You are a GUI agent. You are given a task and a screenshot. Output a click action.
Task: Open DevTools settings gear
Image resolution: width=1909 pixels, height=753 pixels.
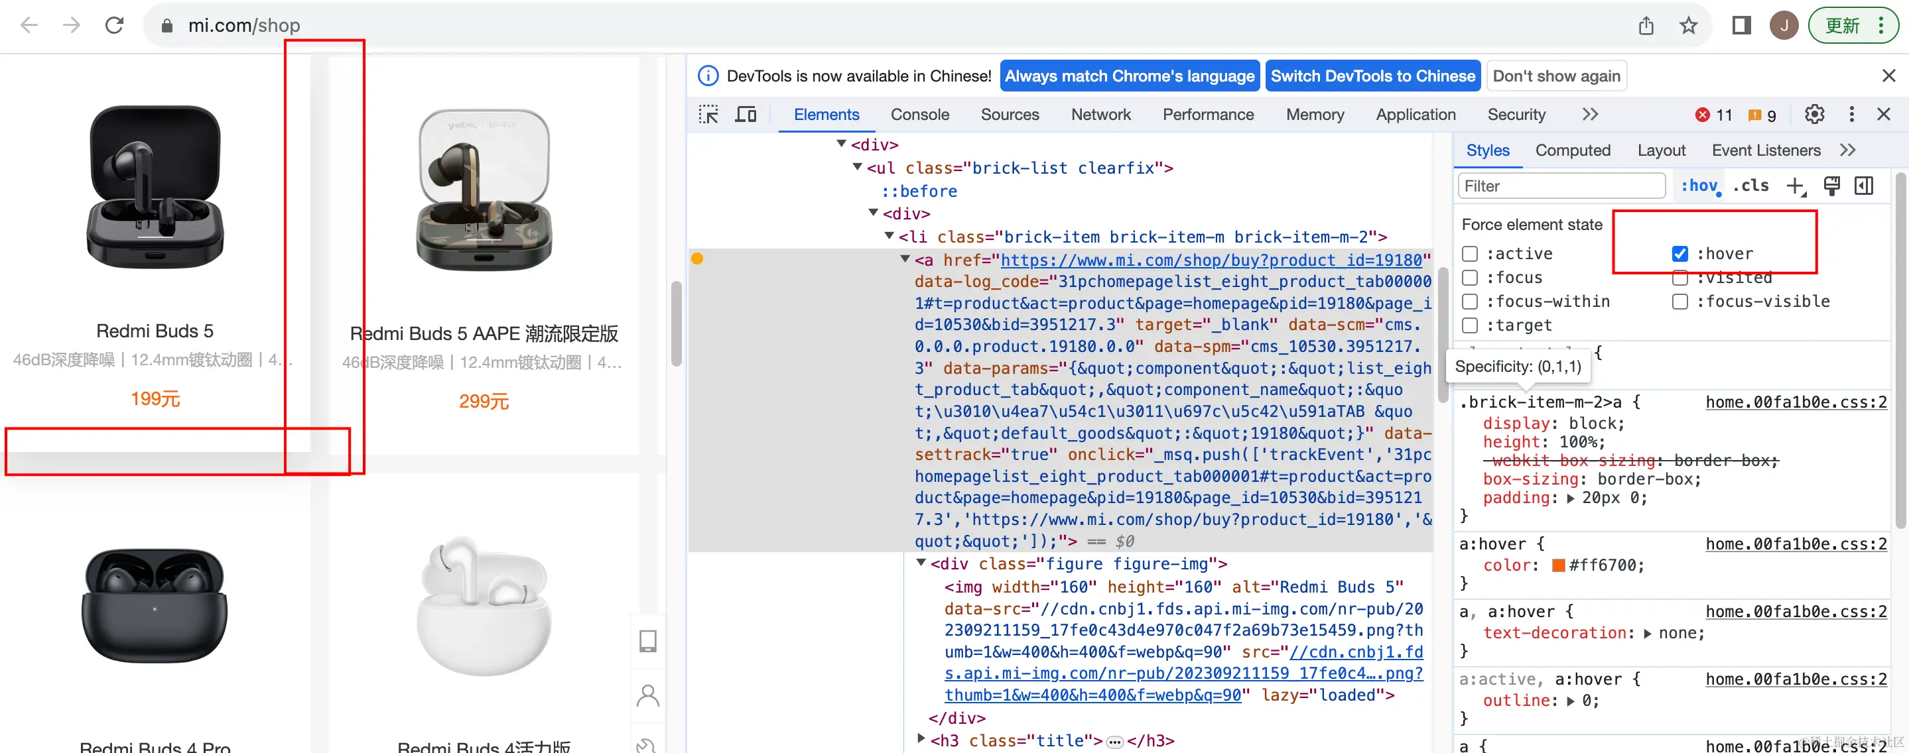[x=1814, y=115]
